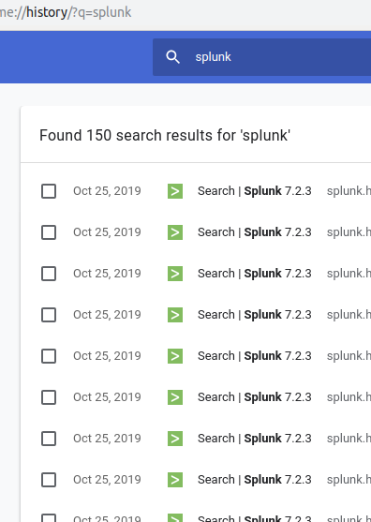Click Splunk favicon in sixth result
Viewport: 371px width, 522px height.
pos(175,397)
